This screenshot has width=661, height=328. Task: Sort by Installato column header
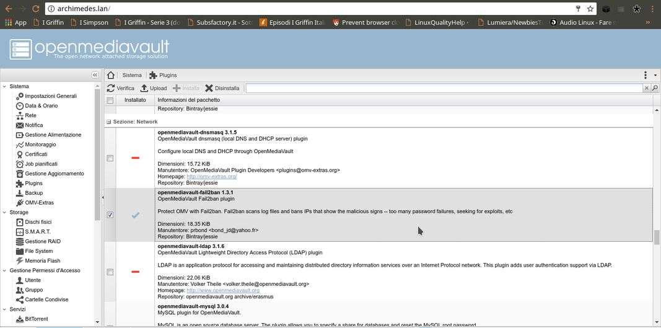[135, 100]
